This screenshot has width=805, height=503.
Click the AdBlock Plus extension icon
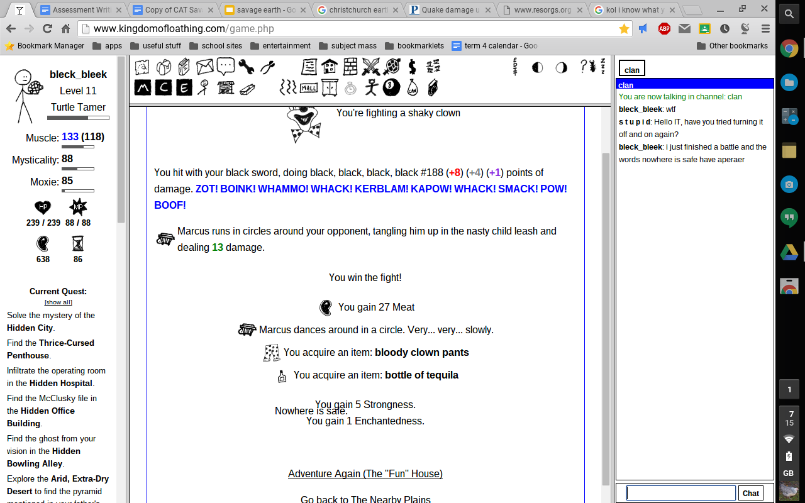point(663,29)
